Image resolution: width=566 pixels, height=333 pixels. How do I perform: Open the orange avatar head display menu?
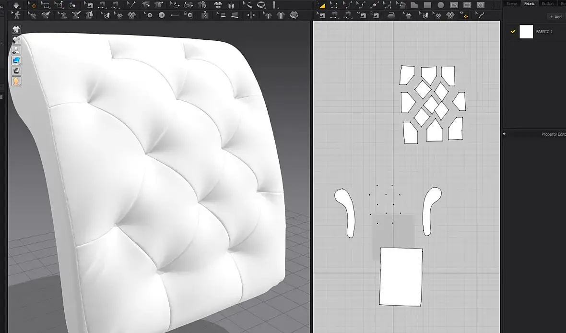[x=16, y=81]
